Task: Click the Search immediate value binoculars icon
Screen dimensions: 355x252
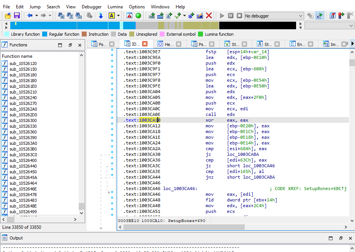Action: coord(61,16)
